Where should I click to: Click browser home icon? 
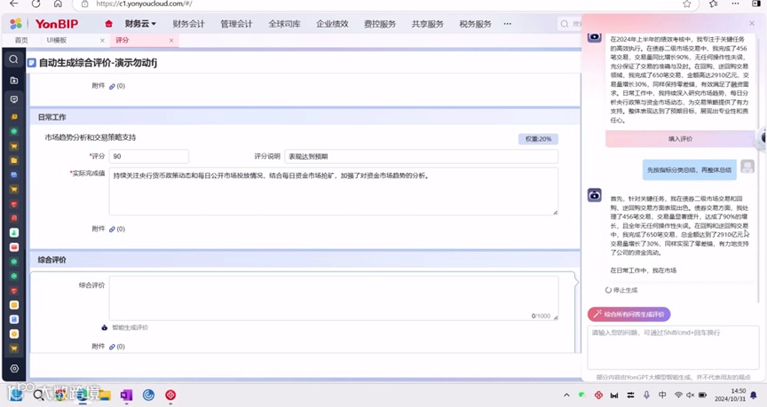pos(58,4)
